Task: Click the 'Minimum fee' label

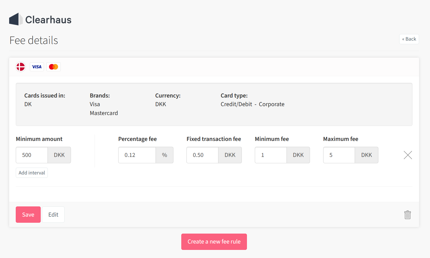Action: [x=272, y=139]
